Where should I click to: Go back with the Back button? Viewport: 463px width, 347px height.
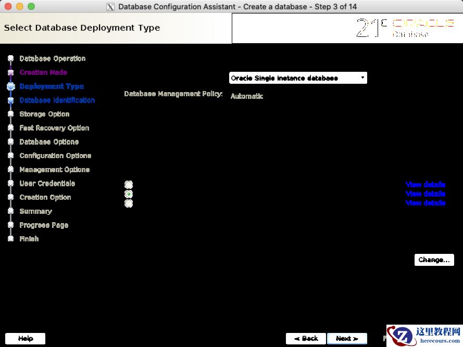point(306,339)
